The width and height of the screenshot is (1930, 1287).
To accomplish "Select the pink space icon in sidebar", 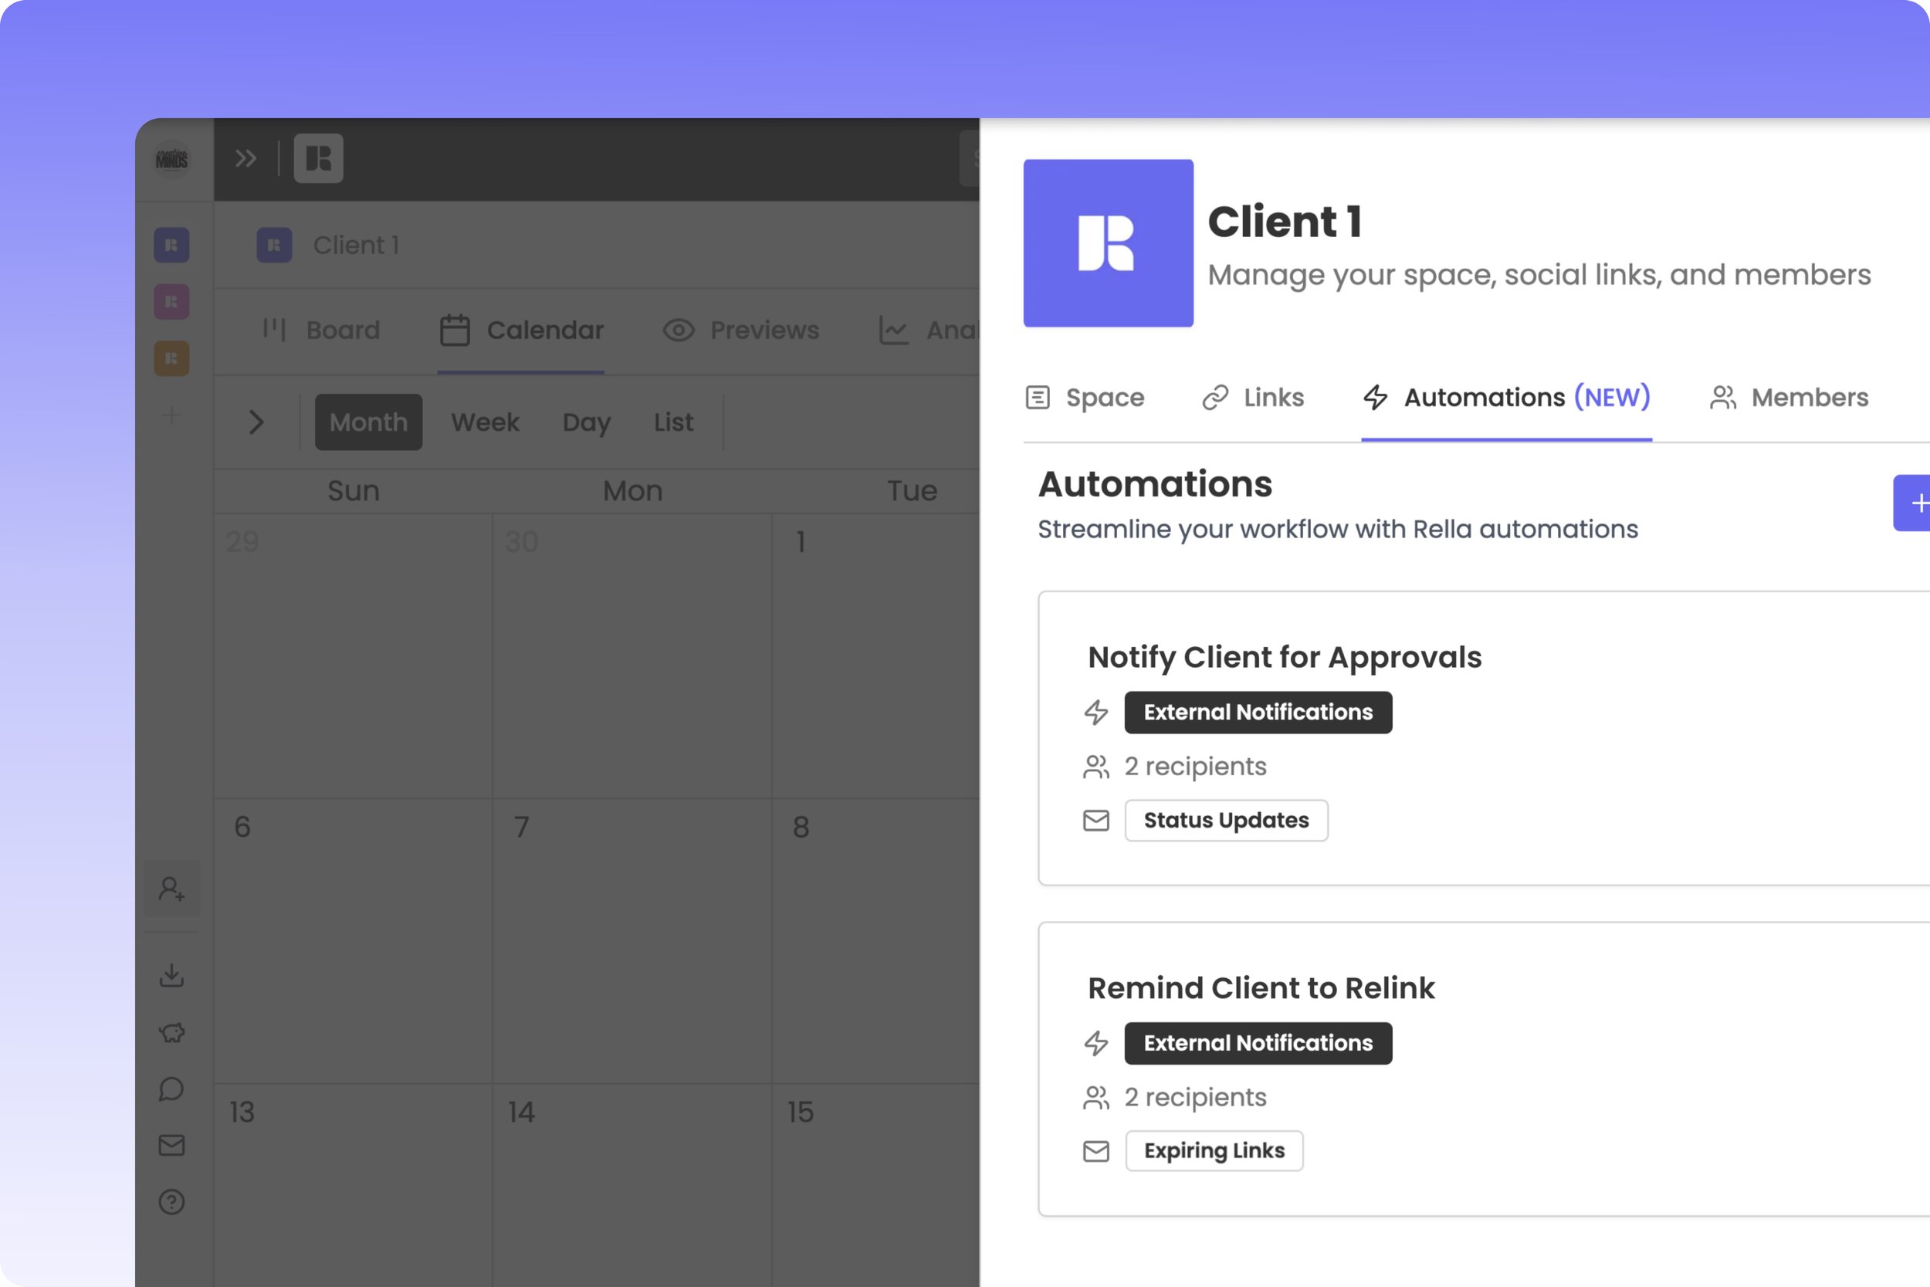I will [171, 301].
